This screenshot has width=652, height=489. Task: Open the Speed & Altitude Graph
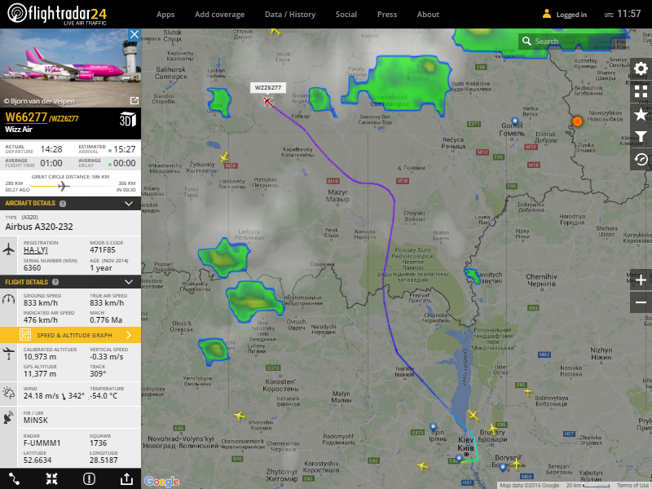tap(70, 335)
